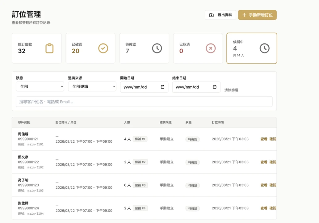This screenshot has height=223, width=319.
Task: Click the export download icon
Action: [211, 15]
